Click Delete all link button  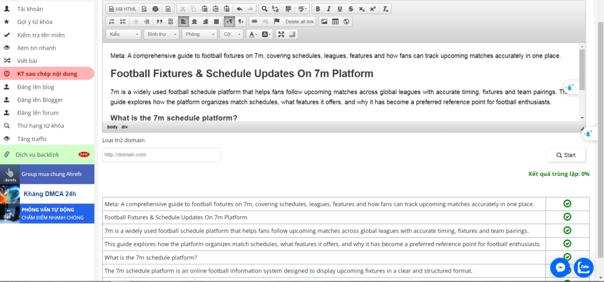(299, 22)
